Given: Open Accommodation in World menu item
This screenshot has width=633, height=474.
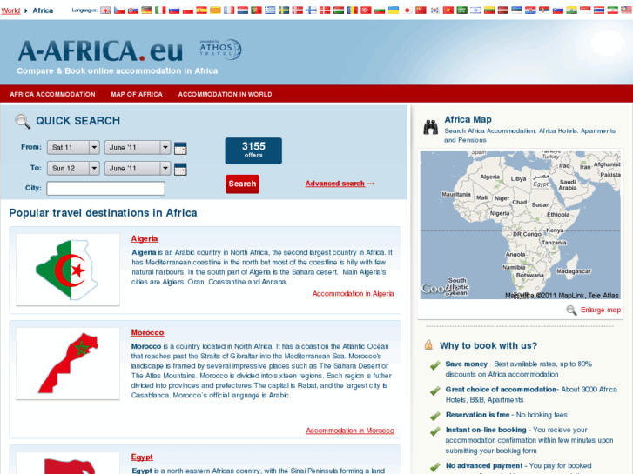Looking at the screenshot, I should coord(225,95).
